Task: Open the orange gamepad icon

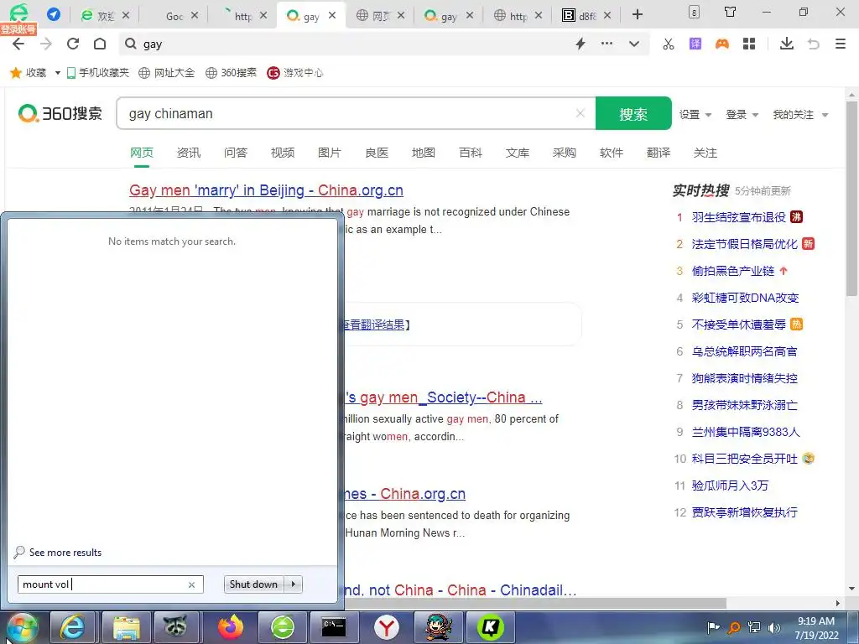Action: 722,44
